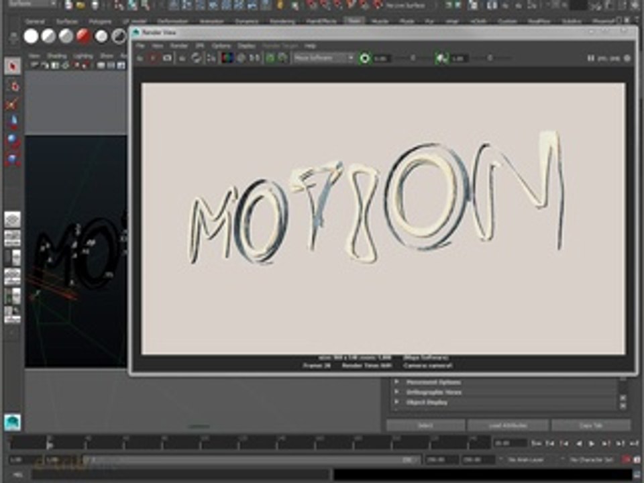Open Help menu in Render View
Viewport: 644px width, 483px height.
(310, 46)
